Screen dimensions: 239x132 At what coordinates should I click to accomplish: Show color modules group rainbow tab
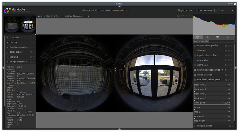click(x=218, y=37)
